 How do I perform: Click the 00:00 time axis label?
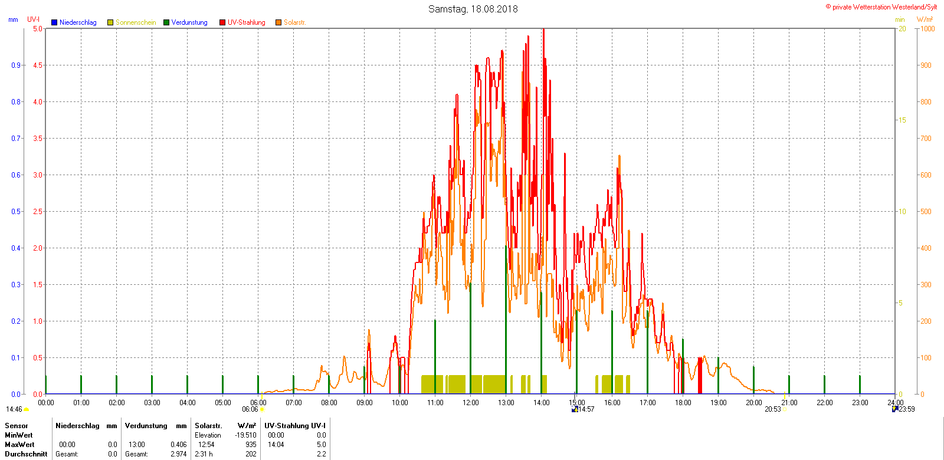(x=46, y=403)
